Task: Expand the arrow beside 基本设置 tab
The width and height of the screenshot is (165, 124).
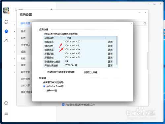Action: click(x=15, y=25)
